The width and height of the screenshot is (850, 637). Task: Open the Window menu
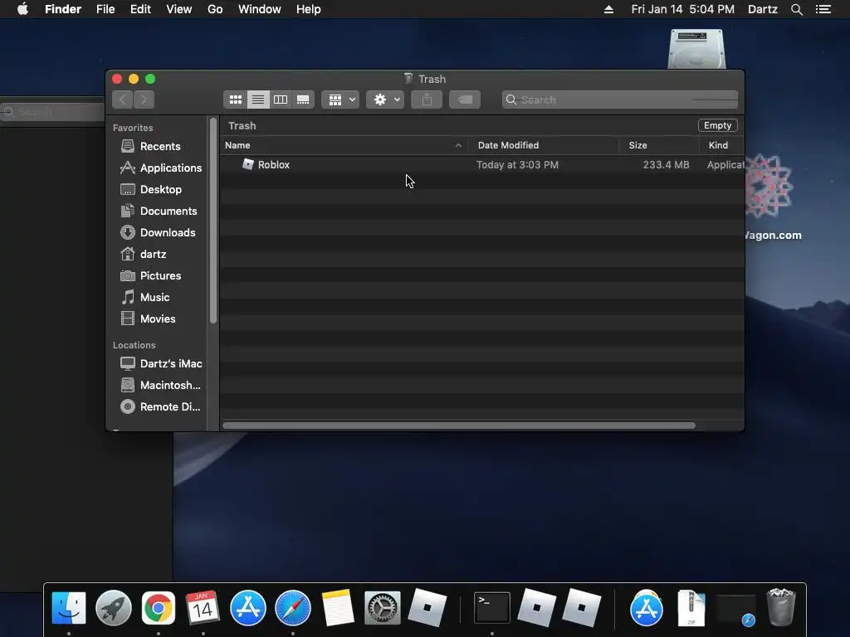(260, 9)
